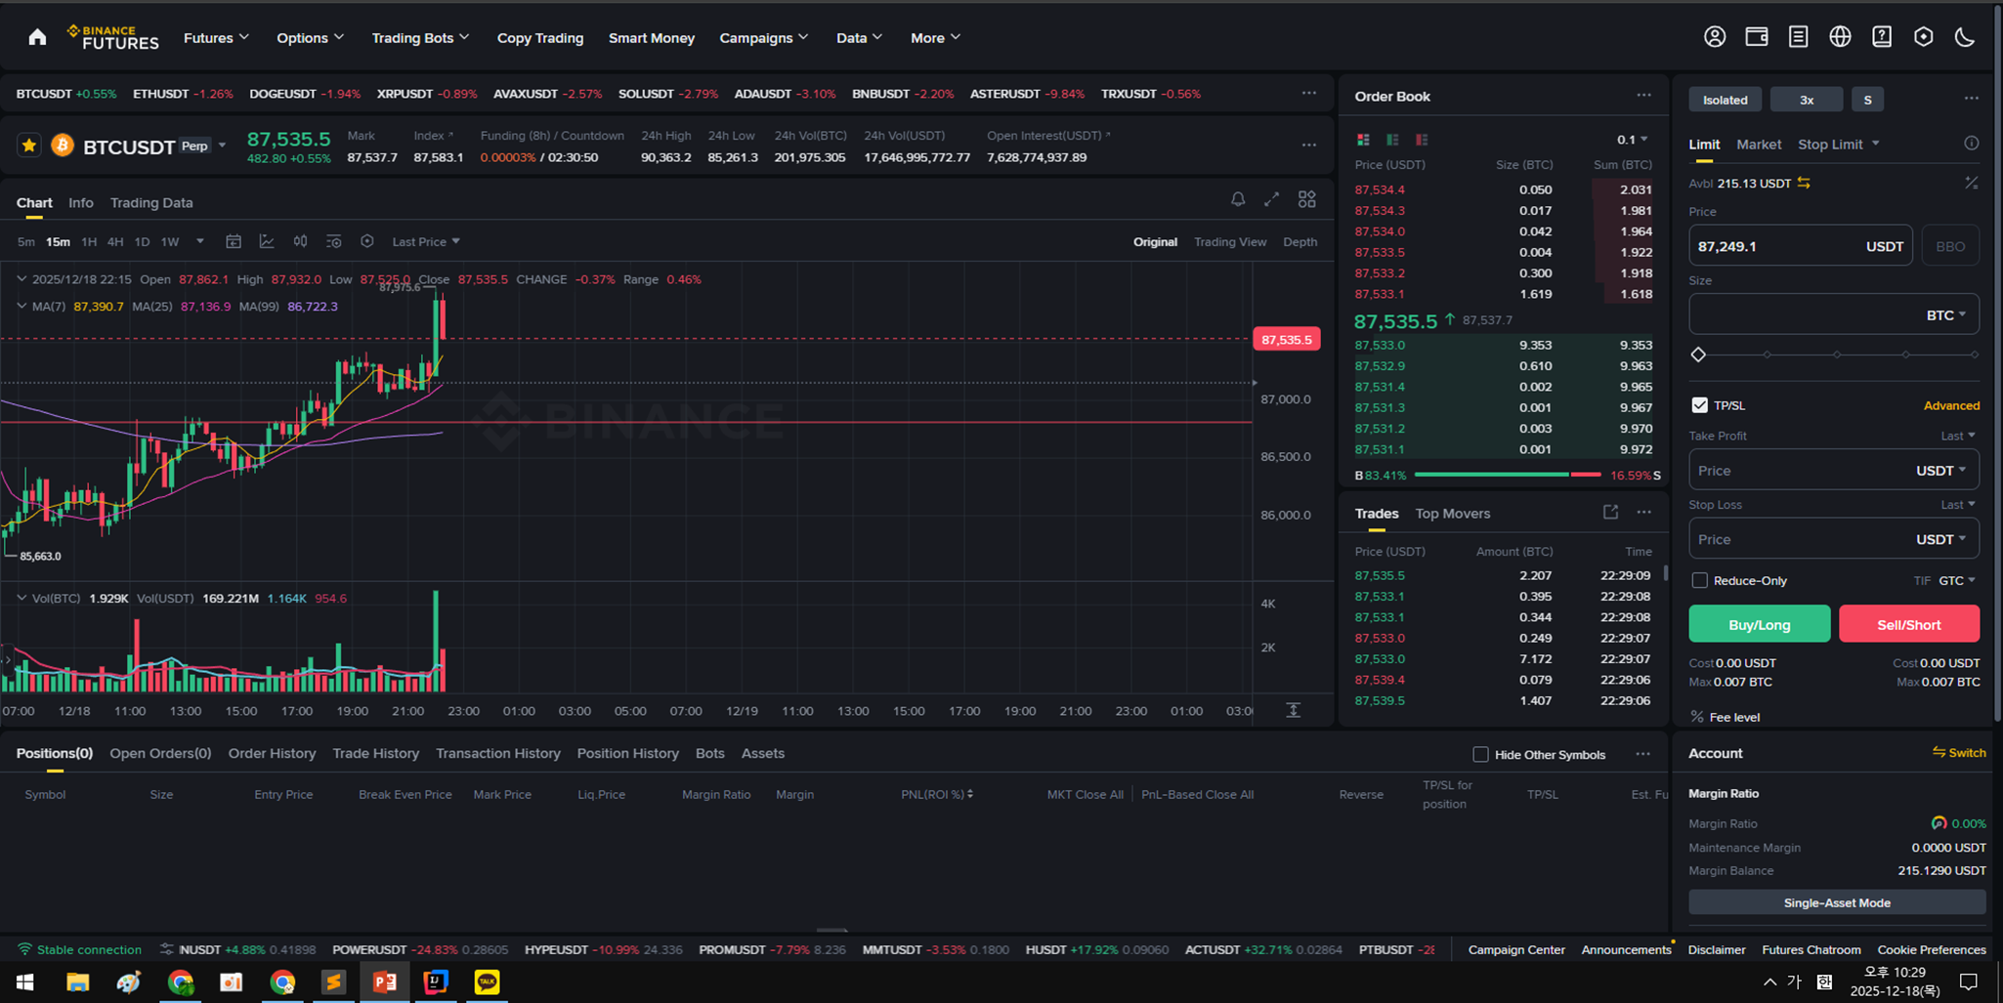The image size is (2003, 1003).
Task: Open the user profile icon
Action: [1715, 37]
